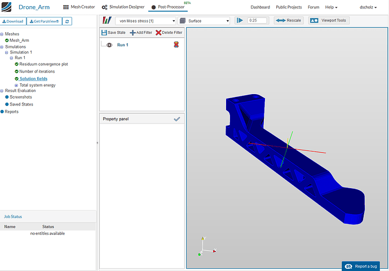
Task: Switch to the Mesh Creator tab
Action: pyautogui.click(x=79, y=7)
